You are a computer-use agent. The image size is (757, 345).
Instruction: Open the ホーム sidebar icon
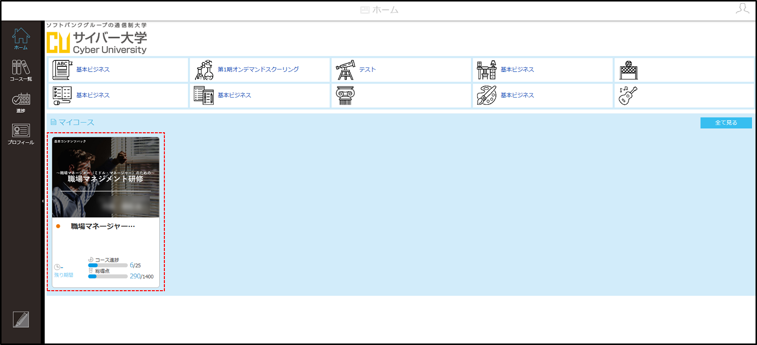click(21, 38)
